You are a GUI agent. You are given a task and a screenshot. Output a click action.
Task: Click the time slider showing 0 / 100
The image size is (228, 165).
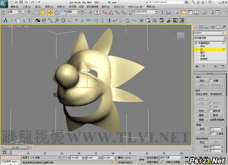click(x=16, y=148)
